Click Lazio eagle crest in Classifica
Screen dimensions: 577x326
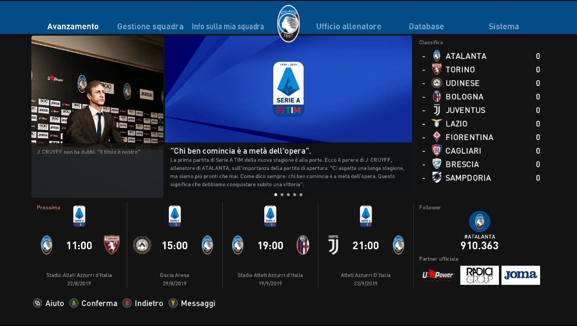pos(437,124)
